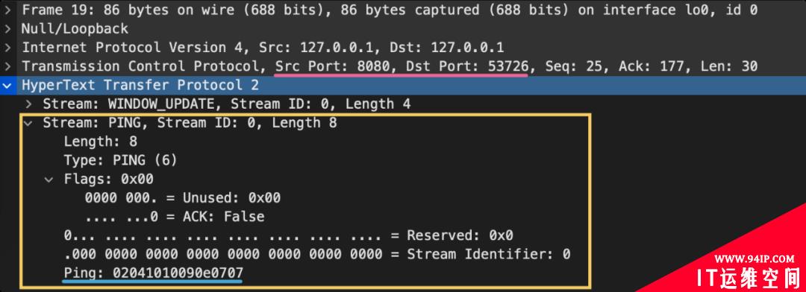Select the Reserved: 0x0 field
Screen dimensions: 806x292
(x=289, y=235)
